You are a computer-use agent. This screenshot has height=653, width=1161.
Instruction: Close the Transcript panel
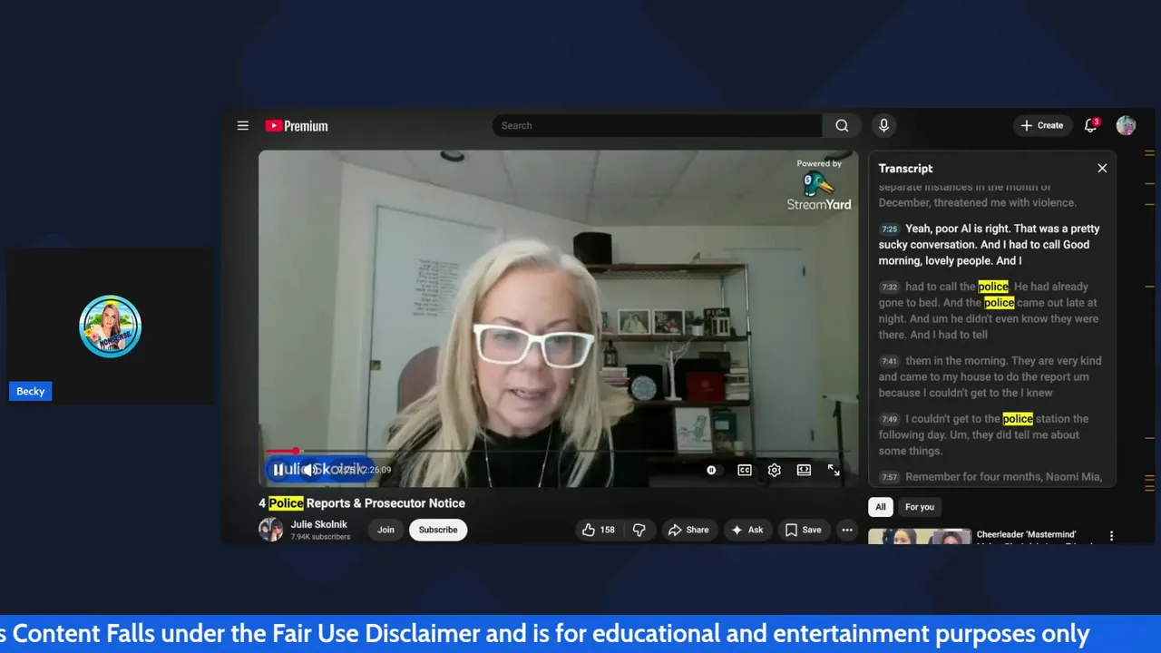point(1102,169)
